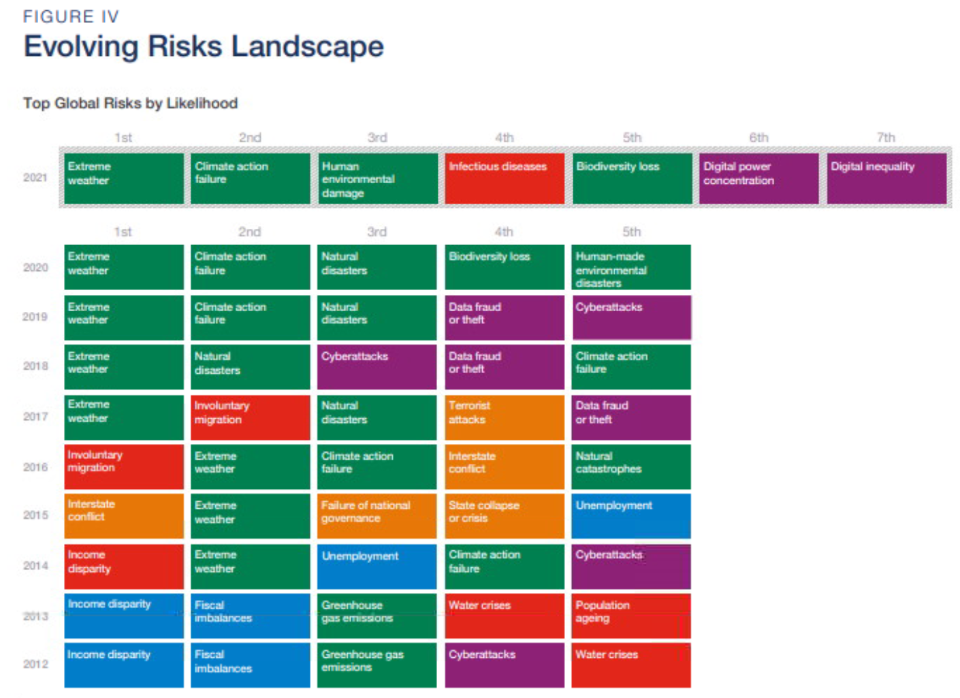This screenshot has height=698, width=960.
Task: Click the red Infectious diseases box for 2021
Action: point(505,178)
